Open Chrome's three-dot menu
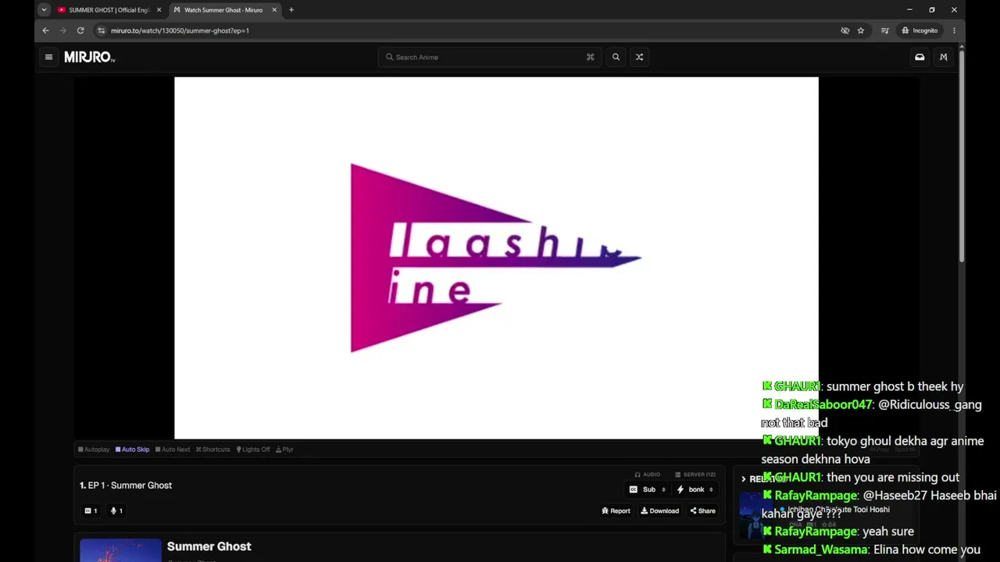 point(954,30)
